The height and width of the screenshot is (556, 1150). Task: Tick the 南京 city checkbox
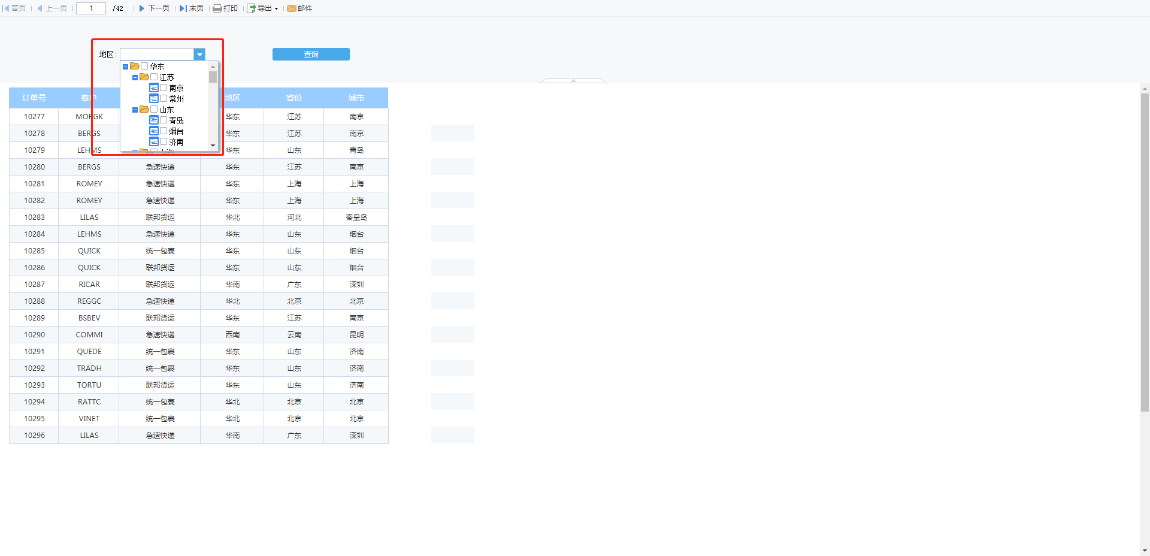pyautogui.click(x=164, y=88)
